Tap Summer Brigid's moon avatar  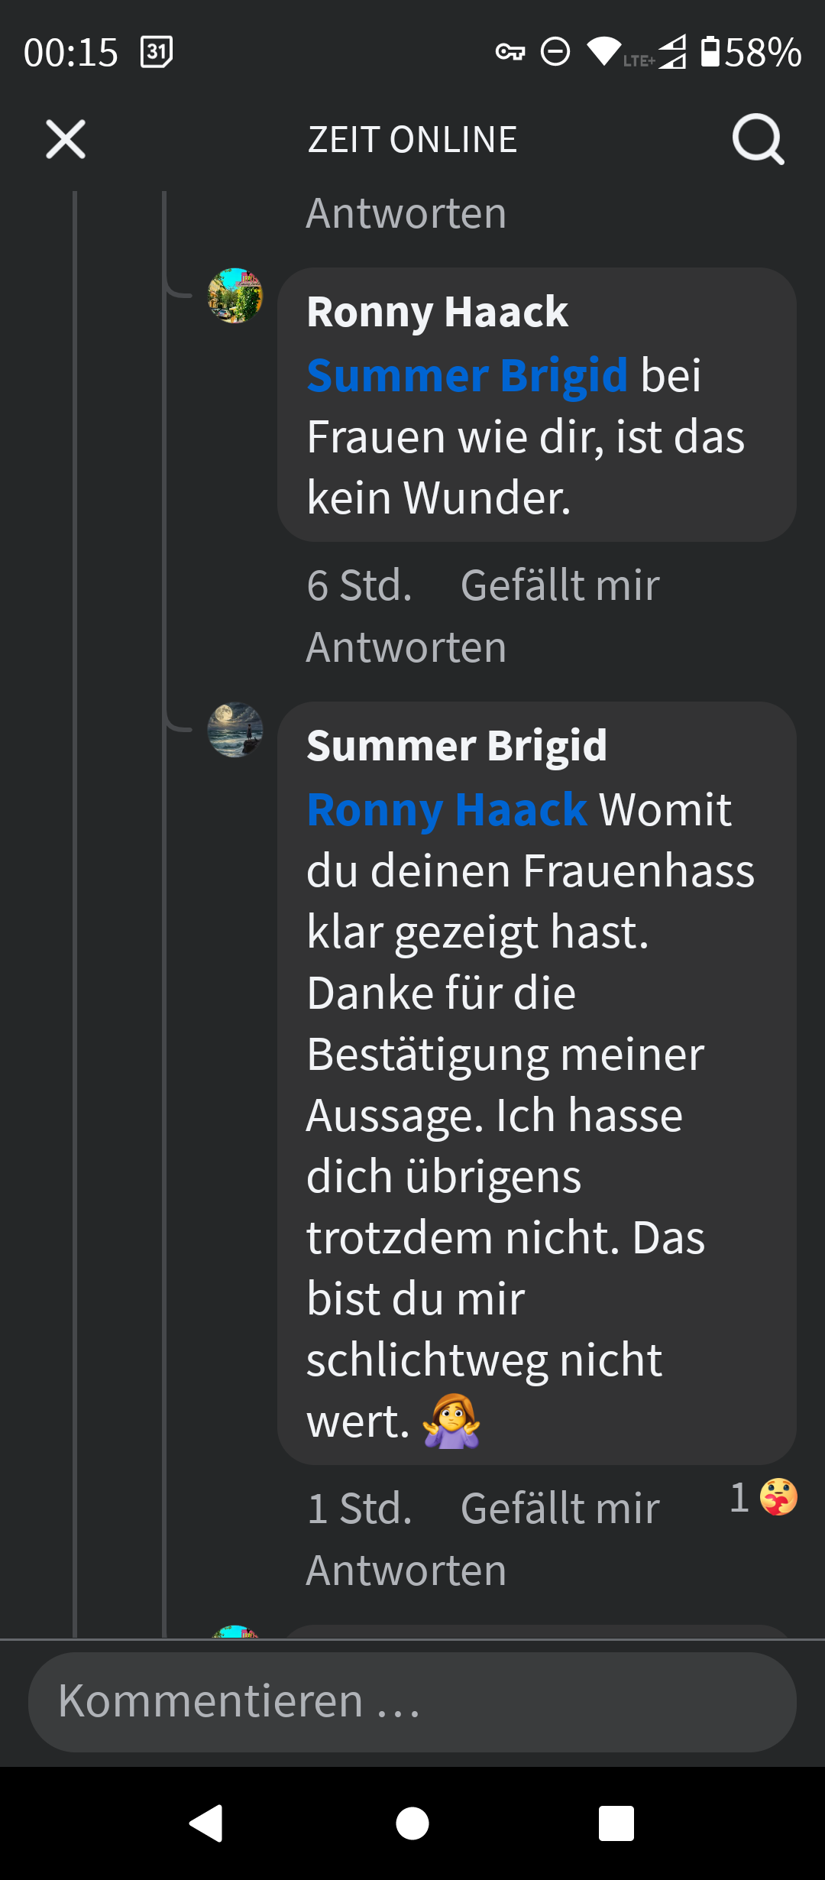click(235, 730)
